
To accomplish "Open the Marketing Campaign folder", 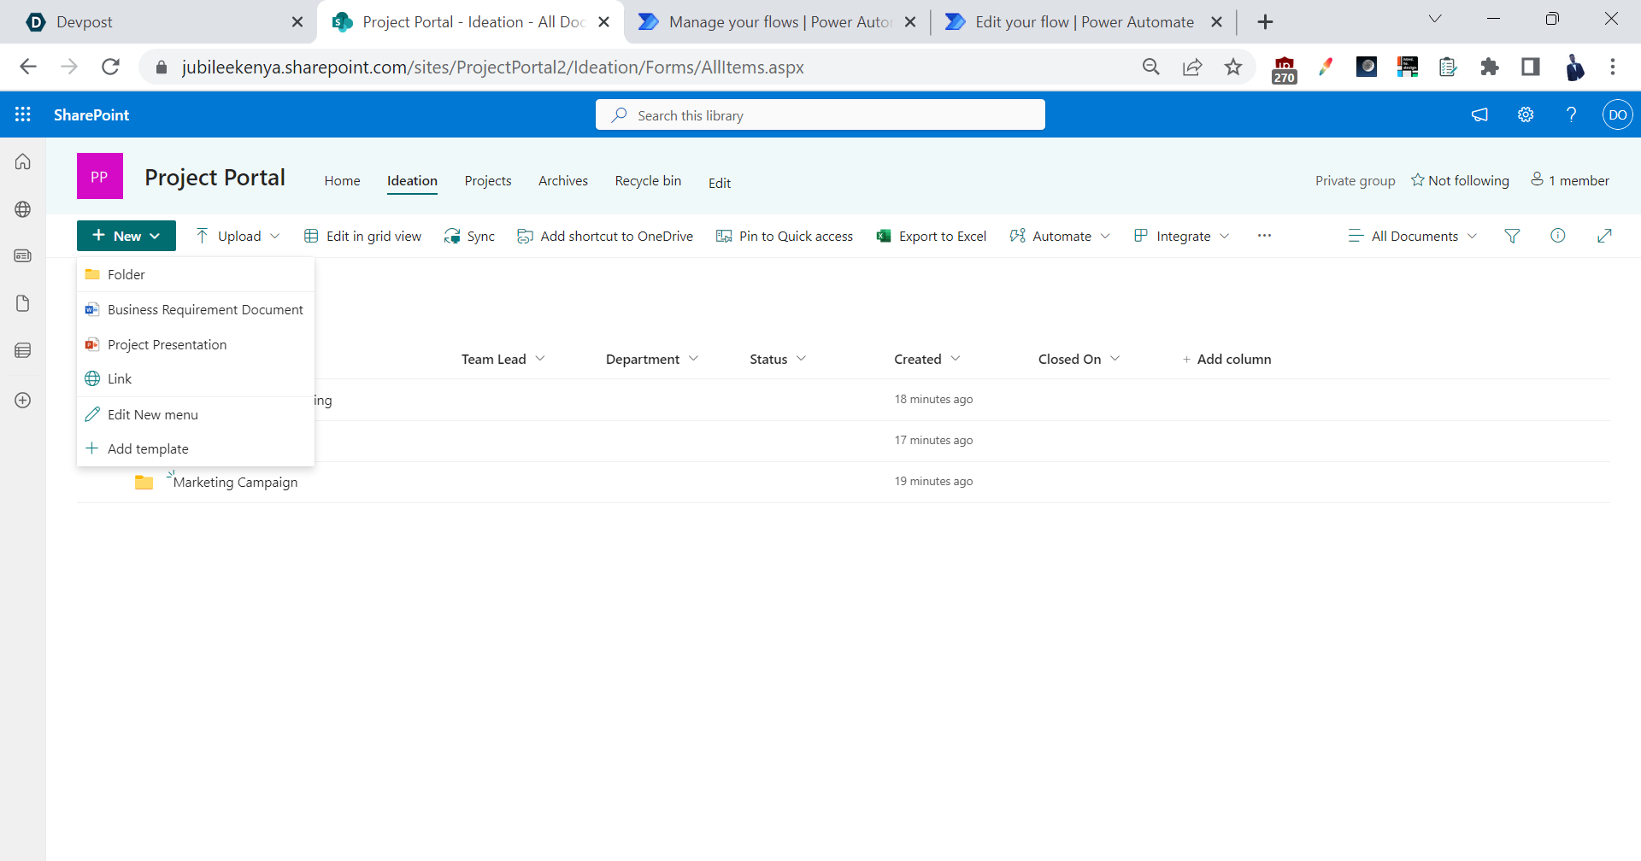I will coord(235,482).
